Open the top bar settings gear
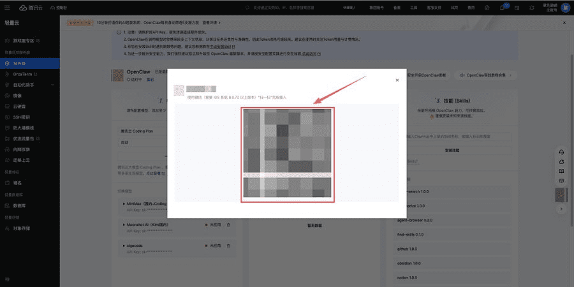 [532, 7]
